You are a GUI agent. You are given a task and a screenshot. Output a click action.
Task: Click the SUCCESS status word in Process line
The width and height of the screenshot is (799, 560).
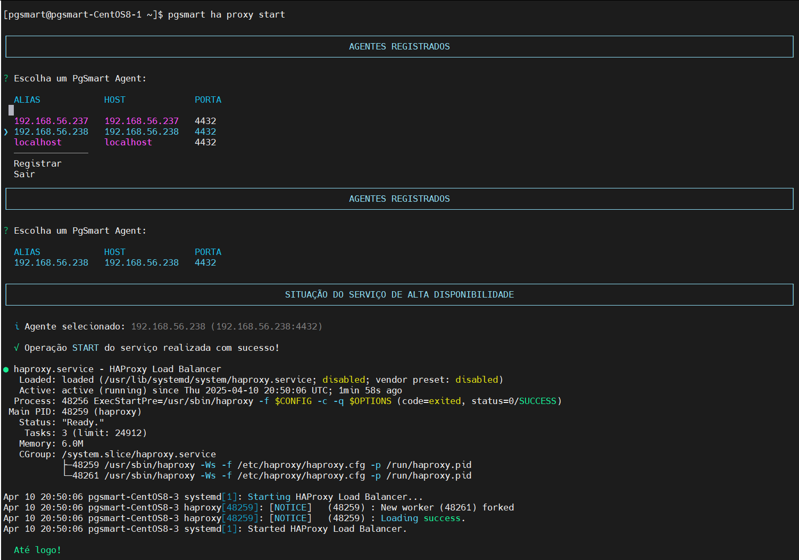(538, 401)
